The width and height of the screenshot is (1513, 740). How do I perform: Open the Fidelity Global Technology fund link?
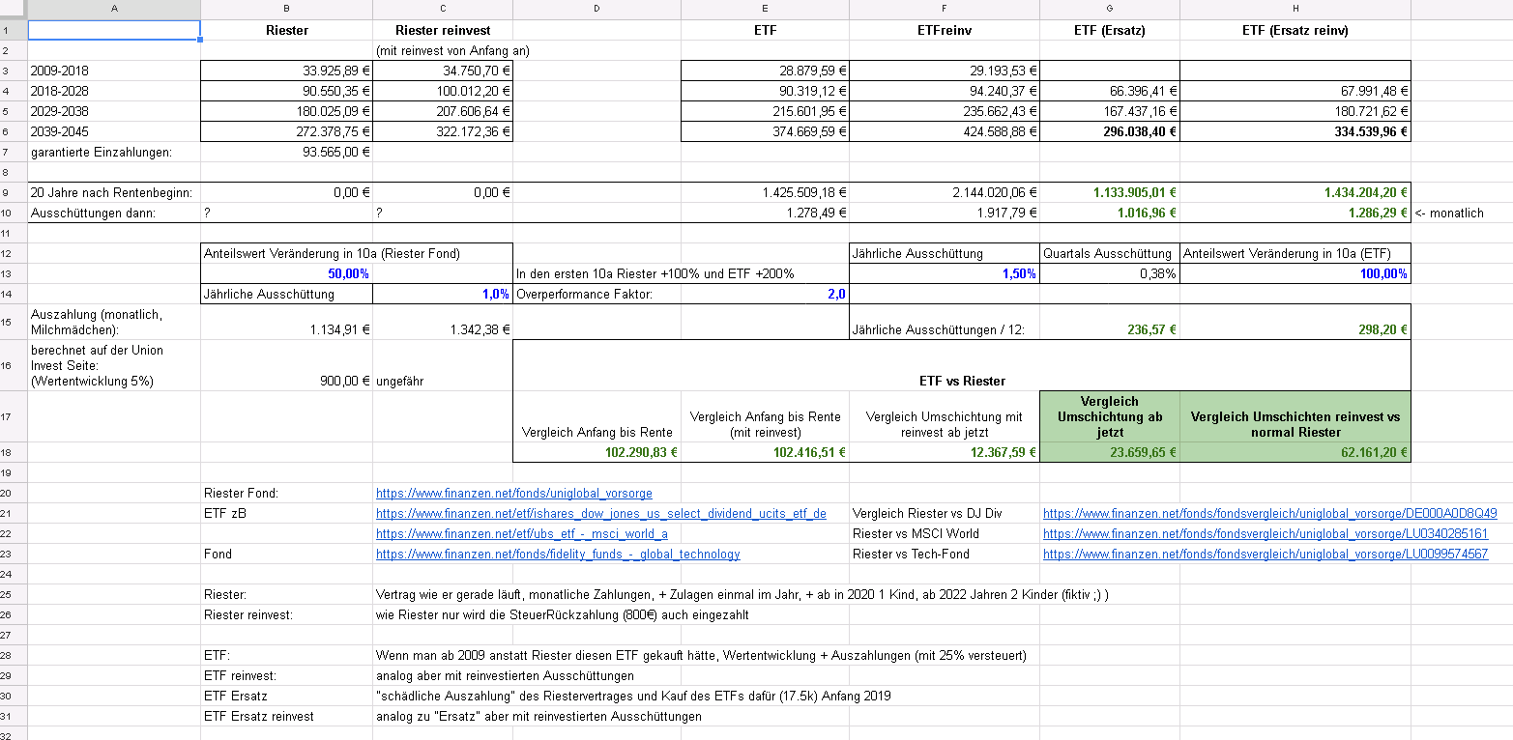[x=558, y=555]
